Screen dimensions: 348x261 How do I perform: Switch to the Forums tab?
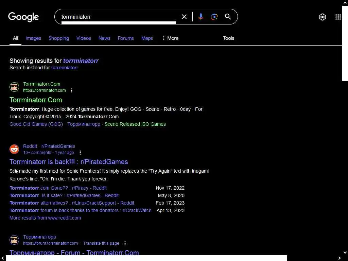coord(126,38)
